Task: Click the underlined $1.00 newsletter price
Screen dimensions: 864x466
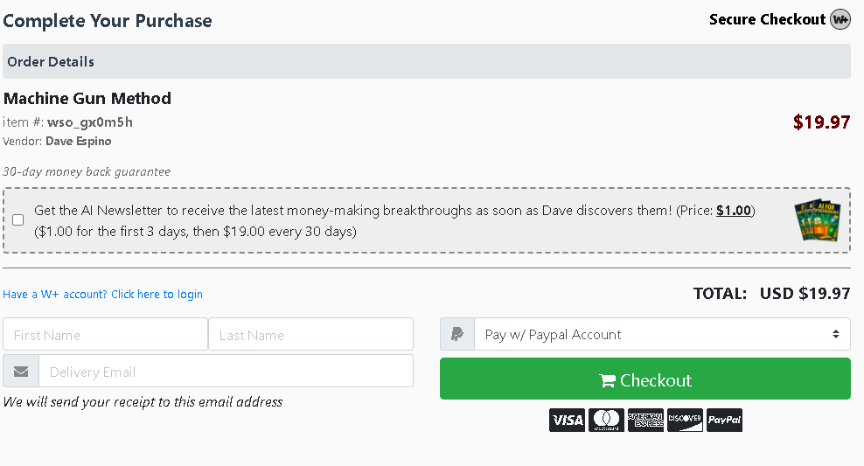Action: click(x=733, y=211)
